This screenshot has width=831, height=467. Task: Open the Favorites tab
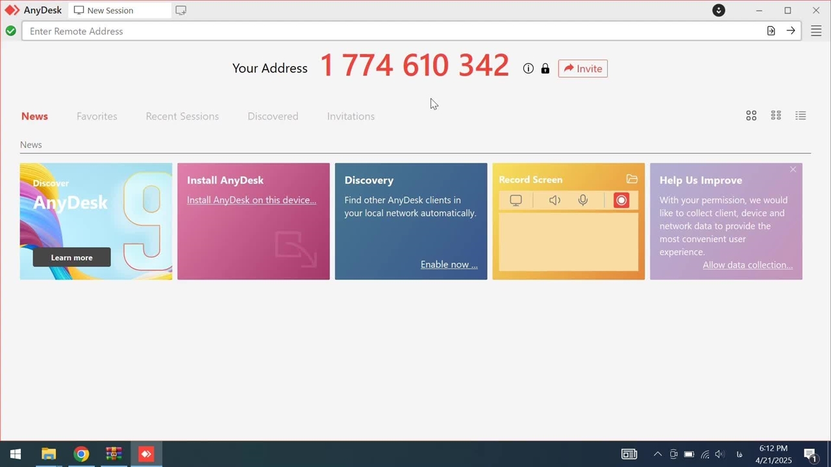pyautogui.click(x=97, y=116)
